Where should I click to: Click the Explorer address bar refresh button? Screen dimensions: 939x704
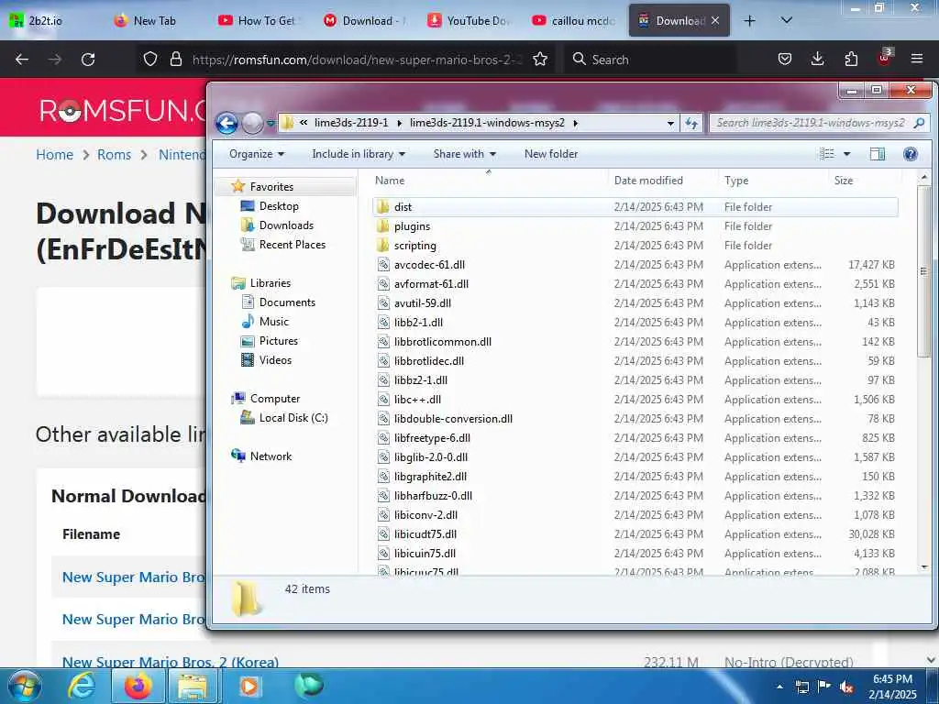691,123
